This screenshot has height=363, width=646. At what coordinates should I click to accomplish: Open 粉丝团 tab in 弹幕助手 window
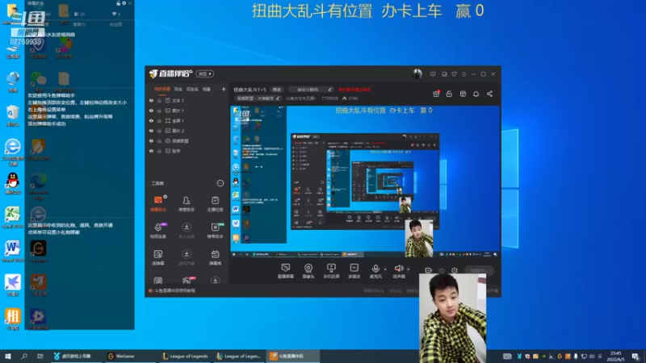coord(115,25)
